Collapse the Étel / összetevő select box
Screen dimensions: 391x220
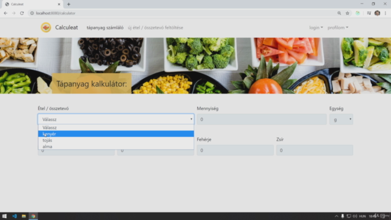pyautogui.click(x=116, y=119)
